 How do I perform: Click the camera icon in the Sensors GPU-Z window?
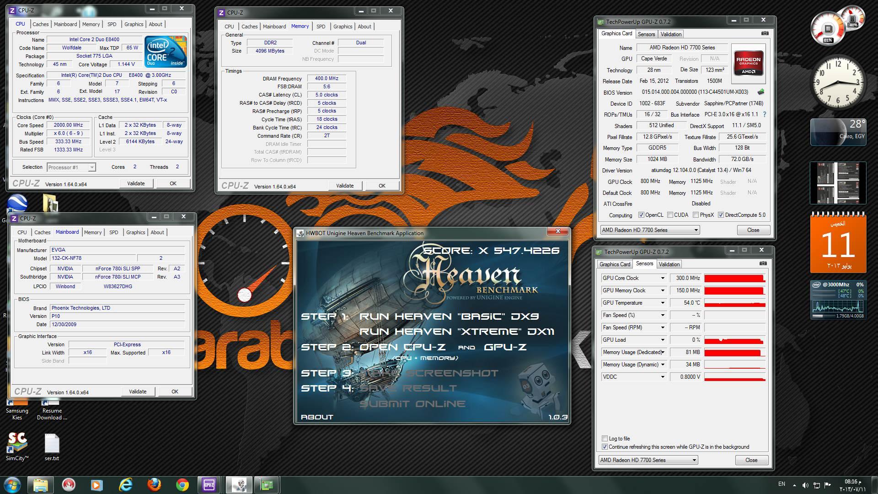pyautogui.click(x=763, y=263)
